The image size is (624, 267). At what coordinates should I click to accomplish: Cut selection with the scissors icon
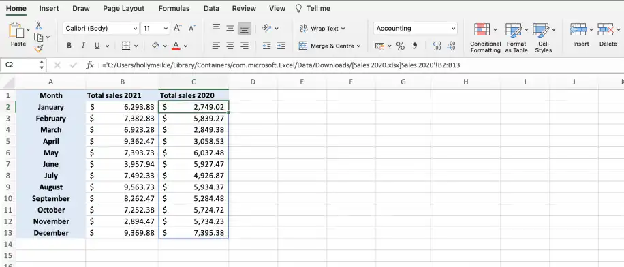coord(39,25)
